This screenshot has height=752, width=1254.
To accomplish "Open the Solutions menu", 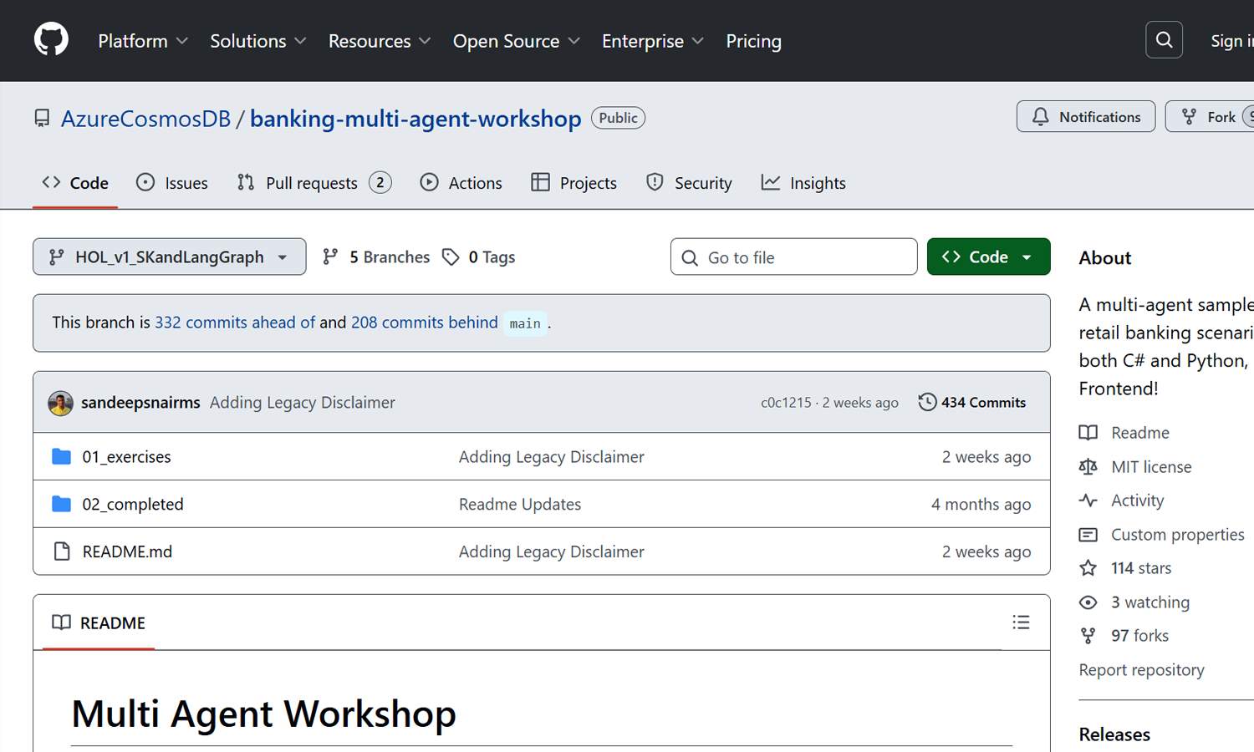I will pyautogui.click(x=257, y=41).
